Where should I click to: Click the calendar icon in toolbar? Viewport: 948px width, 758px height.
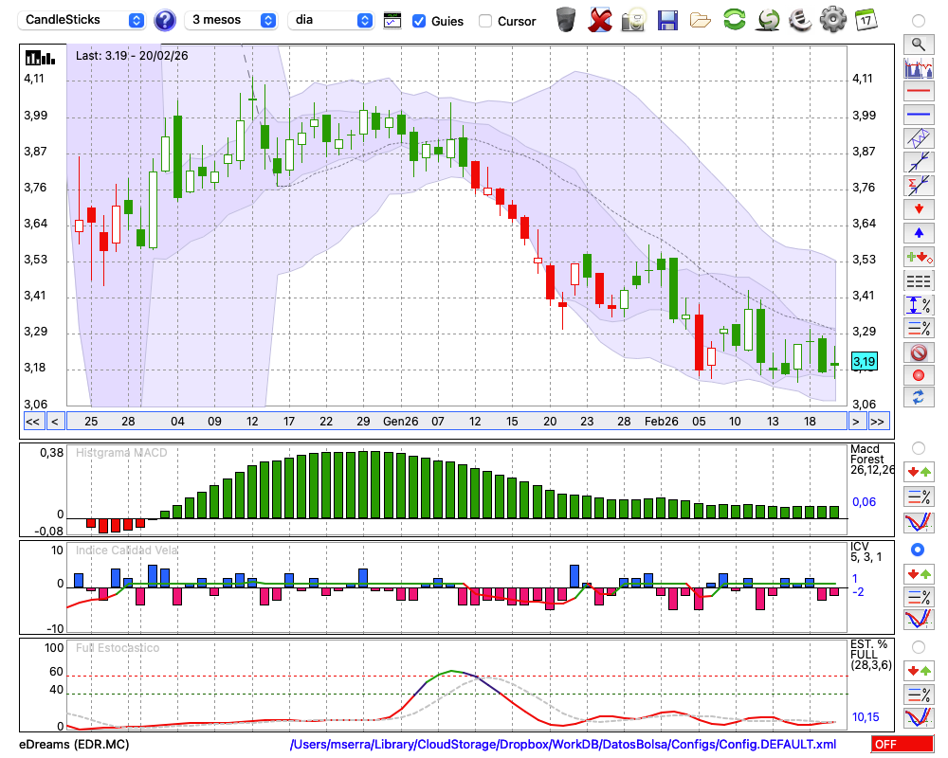(865, 19)
